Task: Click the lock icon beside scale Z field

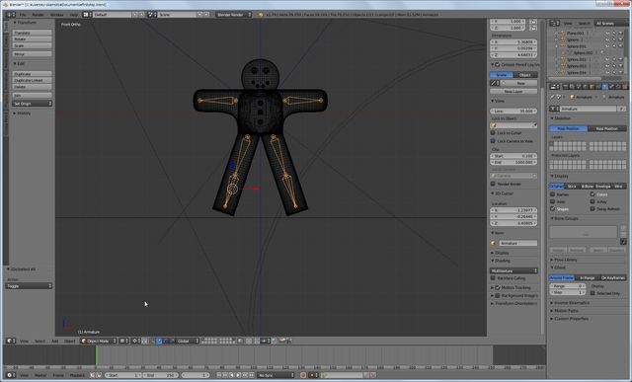Action: coord(533,28)
